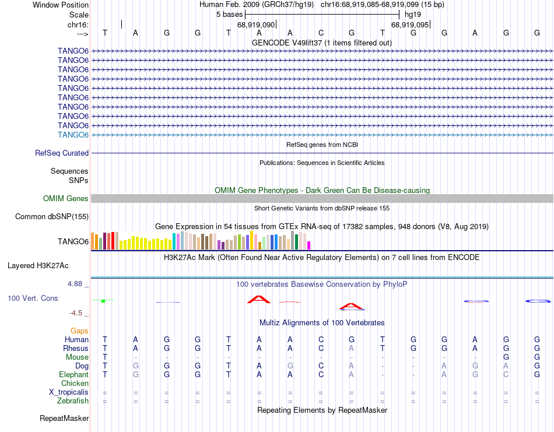The width and height of the screenshot is (554, 432).
Task: Select the Rhesus species label
Action: point(76,348)
